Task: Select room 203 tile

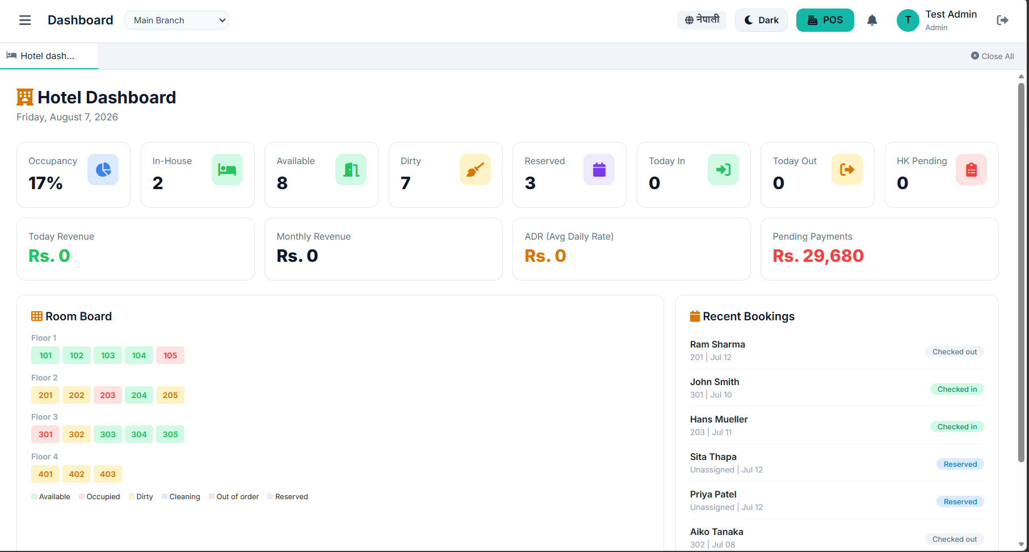Action: (108, 395)
